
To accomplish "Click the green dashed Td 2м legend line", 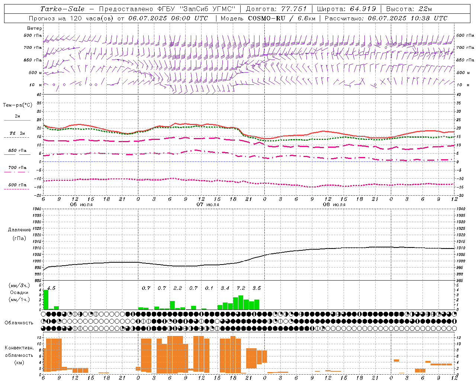I will pos(16,138).
